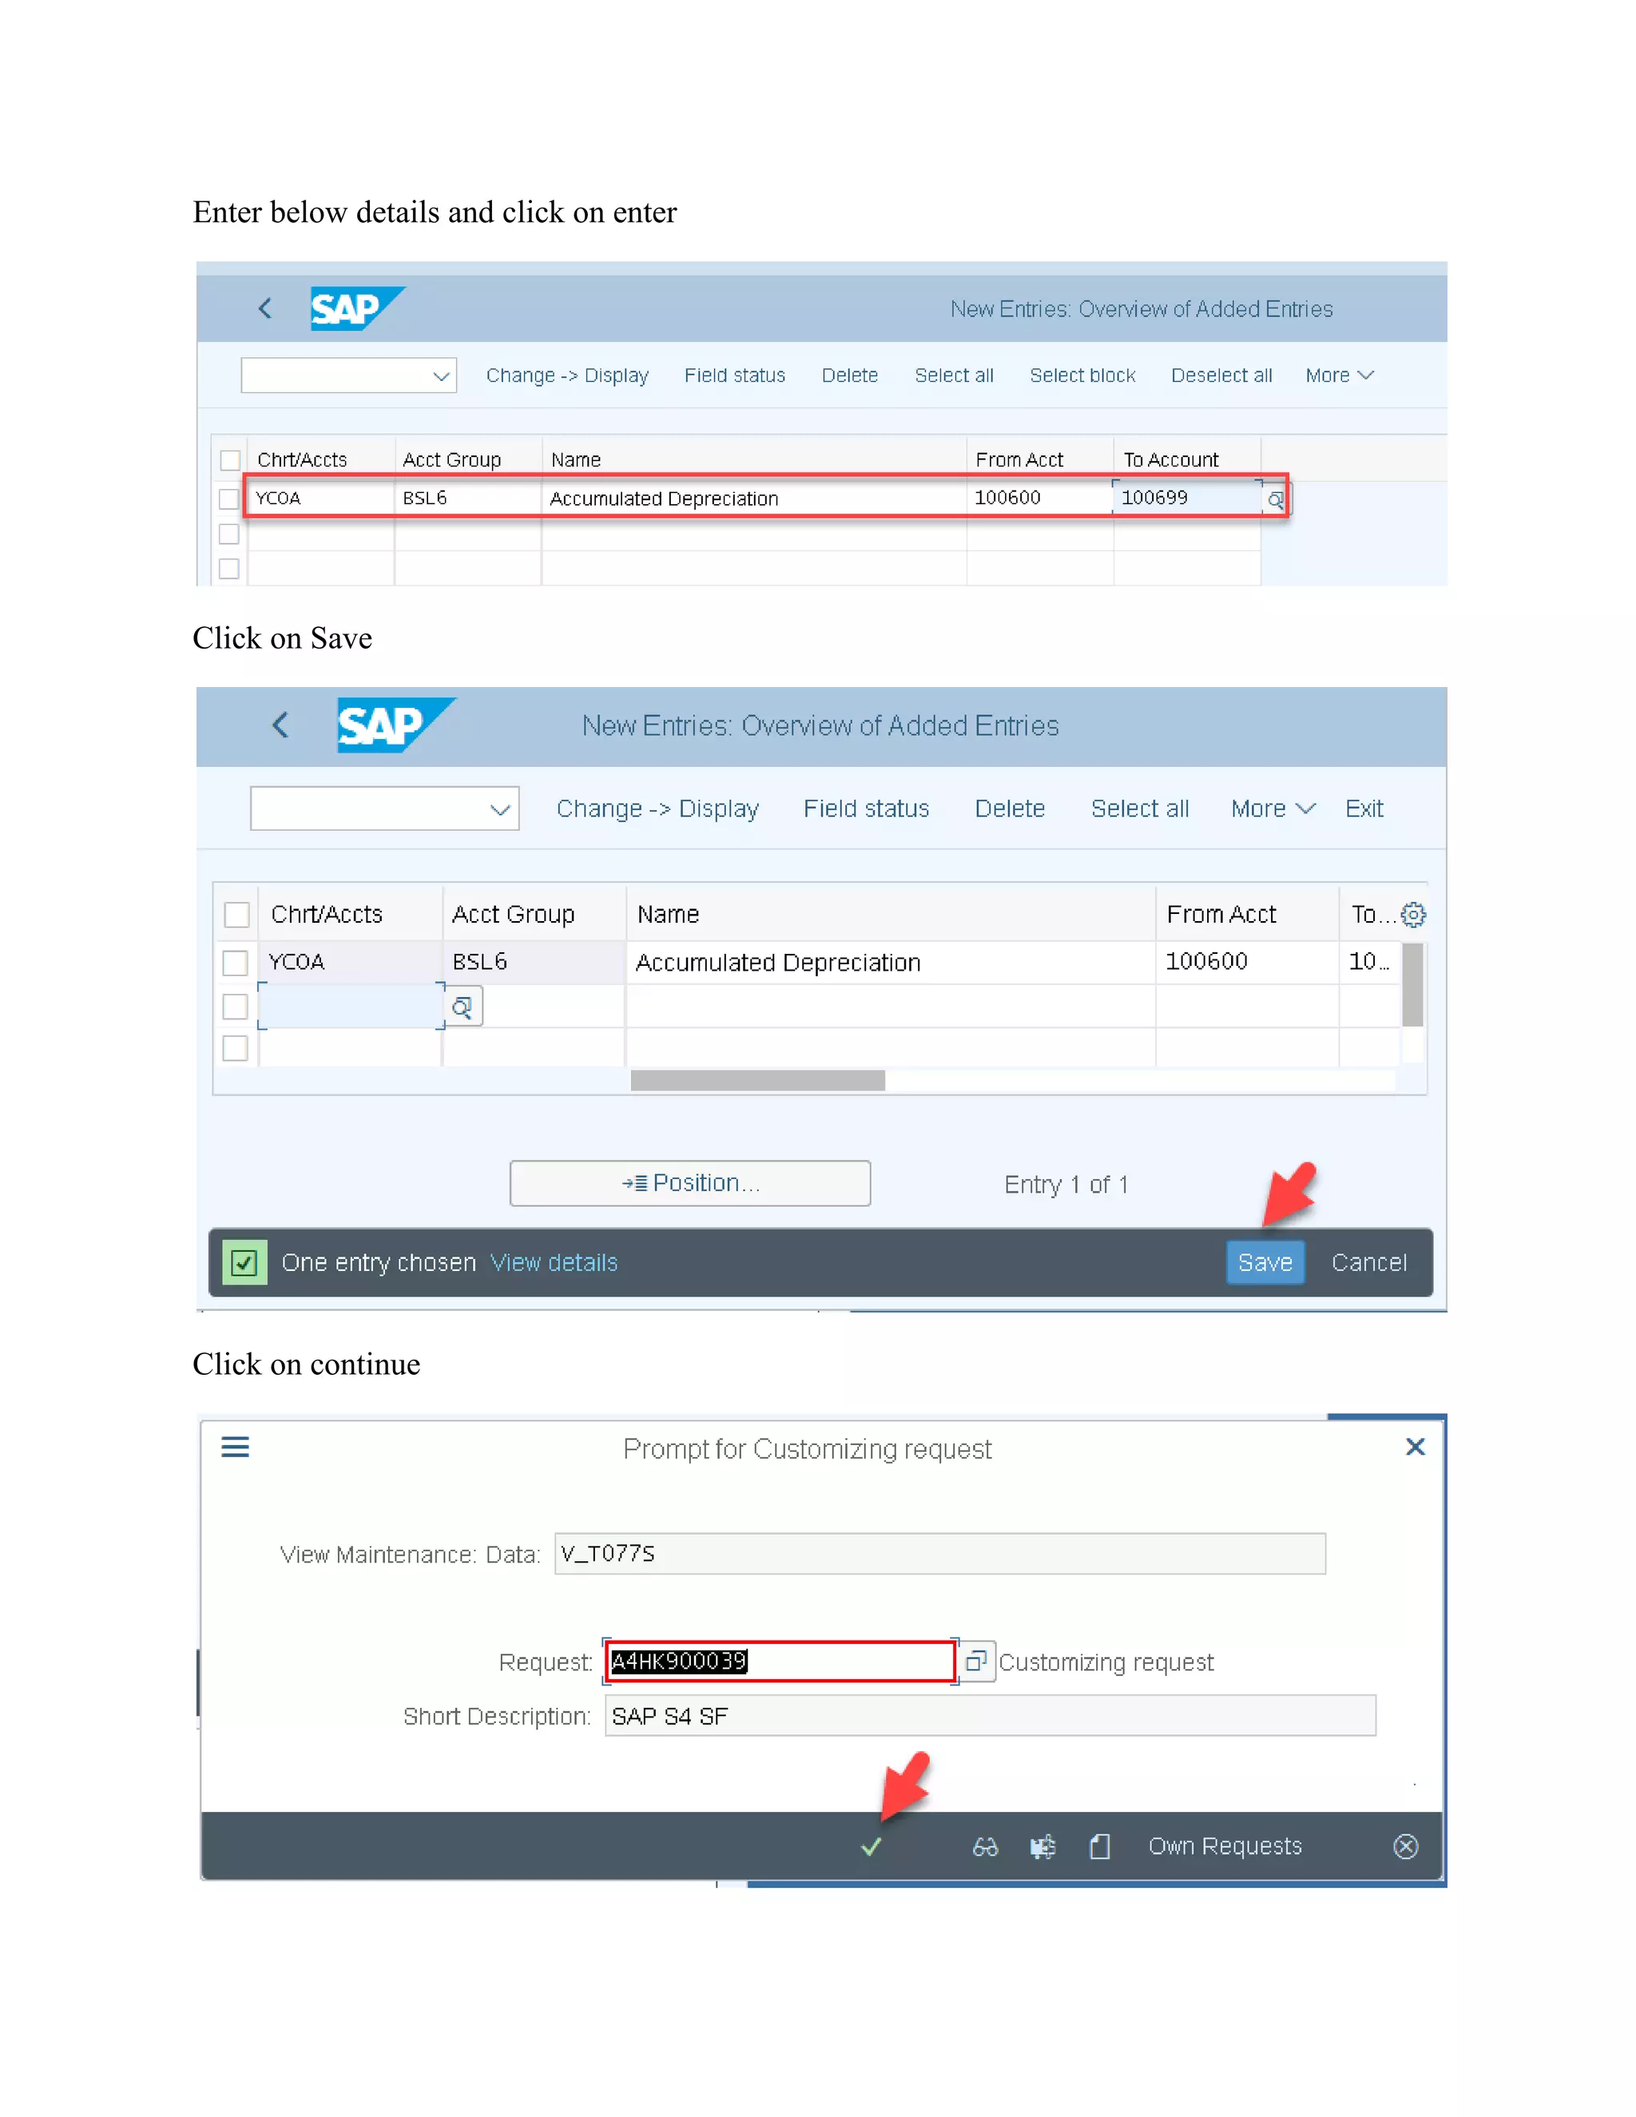Click Field status in the second toolbar

865,808
